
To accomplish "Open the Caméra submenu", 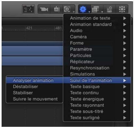I will [x=97, y=37].
